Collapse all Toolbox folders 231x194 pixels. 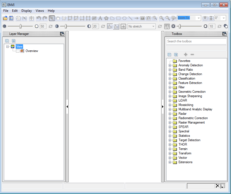coord(169,55)
